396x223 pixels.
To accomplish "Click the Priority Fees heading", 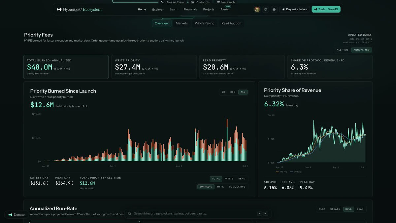I will click(38, 35).
